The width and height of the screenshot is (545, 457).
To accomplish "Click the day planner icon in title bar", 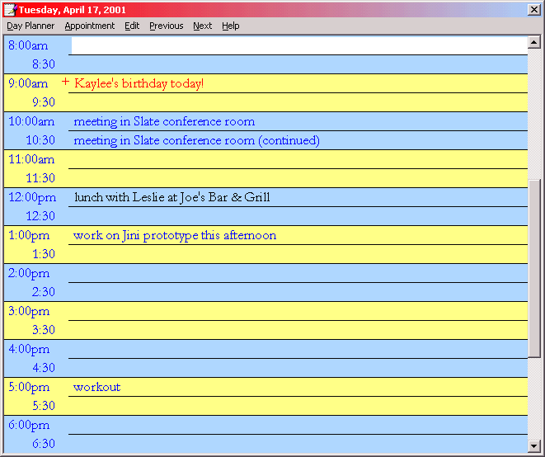I will click(10, 9).
